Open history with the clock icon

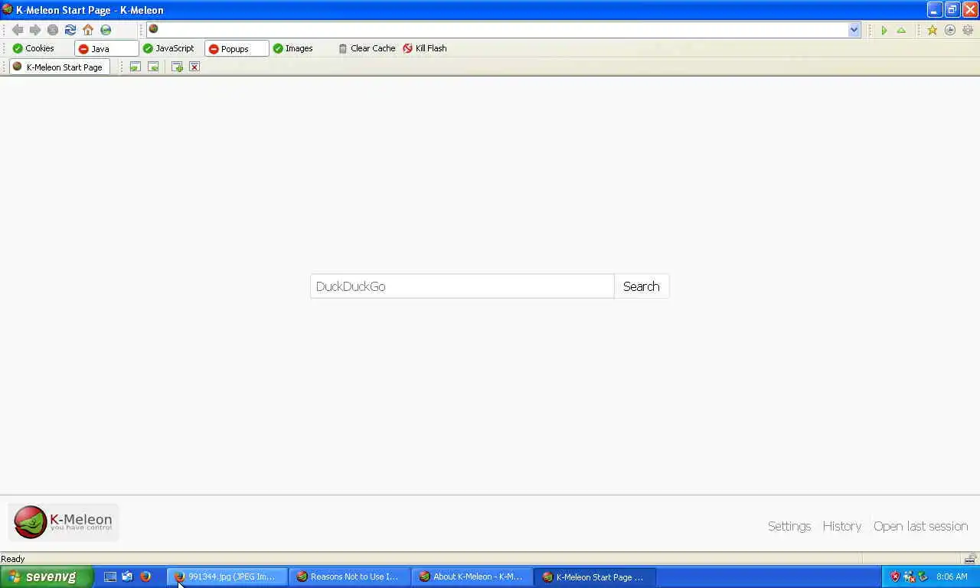click(950, 30)
